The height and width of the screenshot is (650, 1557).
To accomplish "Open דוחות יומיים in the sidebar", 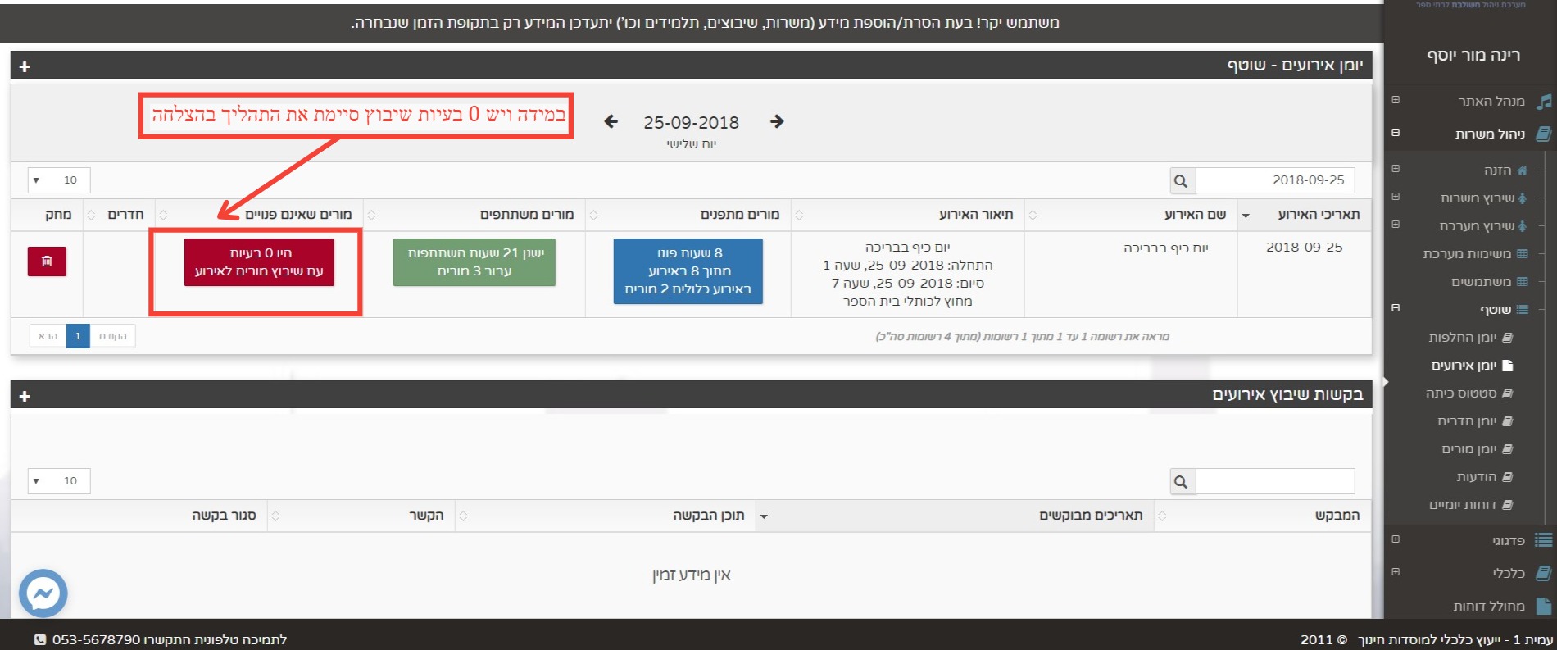I will 1463,505.
